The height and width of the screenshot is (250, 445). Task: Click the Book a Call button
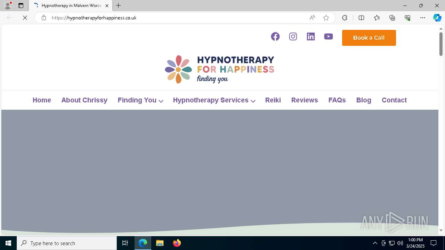tap(369, 38)
